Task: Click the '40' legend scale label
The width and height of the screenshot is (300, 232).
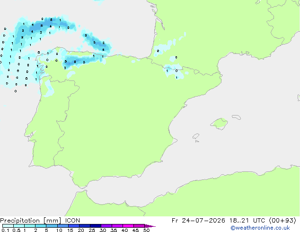Action: click(x=124, y=230)
